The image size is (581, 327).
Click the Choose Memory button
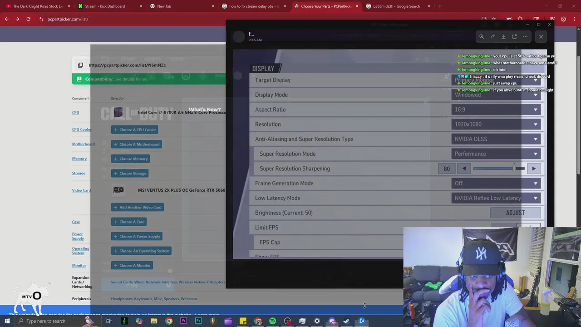pyautogui.click(x=131, y=159)
